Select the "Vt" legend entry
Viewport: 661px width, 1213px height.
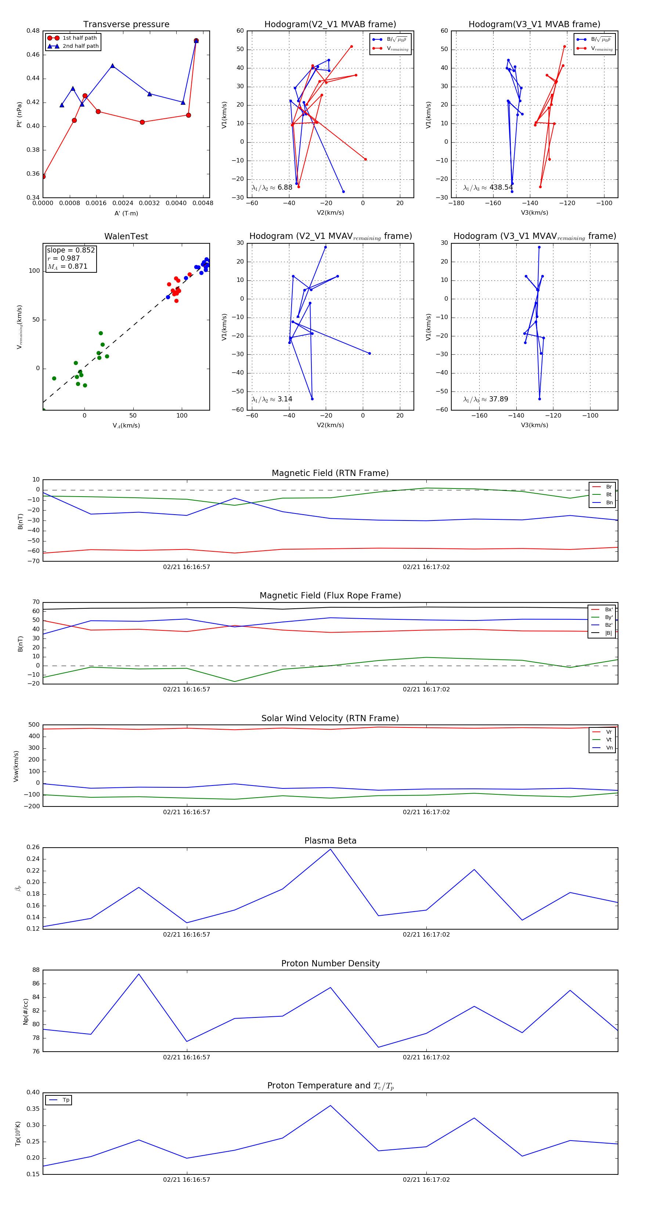[x=602, y=740]
